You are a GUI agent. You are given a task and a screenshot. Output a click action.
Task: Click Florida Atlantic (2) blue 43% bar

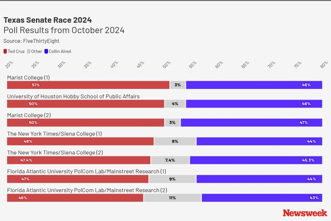point(262,198)
